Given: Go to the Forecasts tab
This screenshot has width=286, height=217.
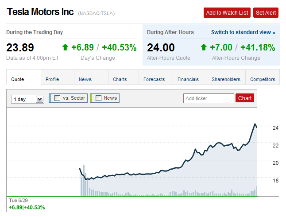Looking at the screenshot, I should click(x=154, y=79).
